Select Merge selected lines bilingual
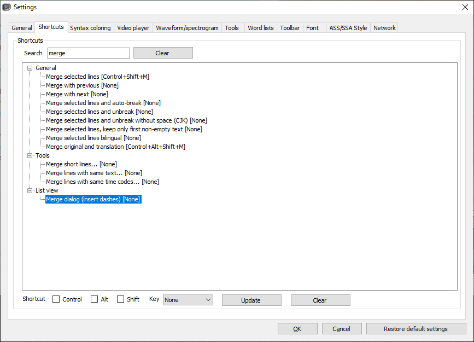The width and height of the screenshot is (474, 342). (x=93, y=138)
